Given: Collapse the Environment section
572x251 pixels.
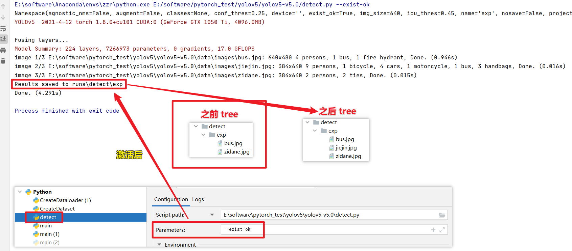Looking at the screenshot, I should 159,245.
